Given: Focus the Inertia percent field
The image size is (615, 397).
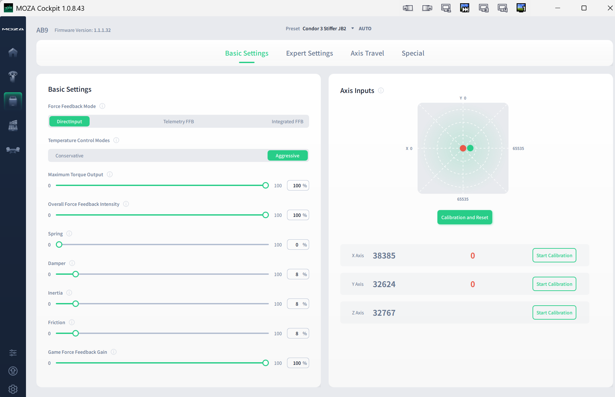Looking at the screenshot, I should 298,304.
